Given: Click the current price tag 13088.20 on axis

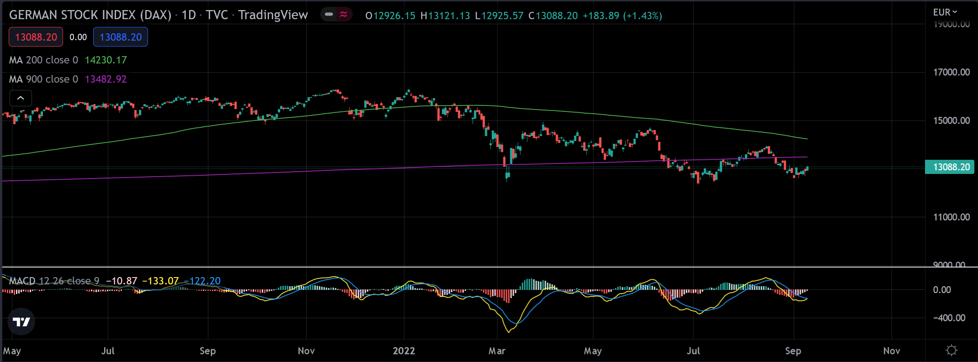Looking at the screenshot, I should pos(950,167).
